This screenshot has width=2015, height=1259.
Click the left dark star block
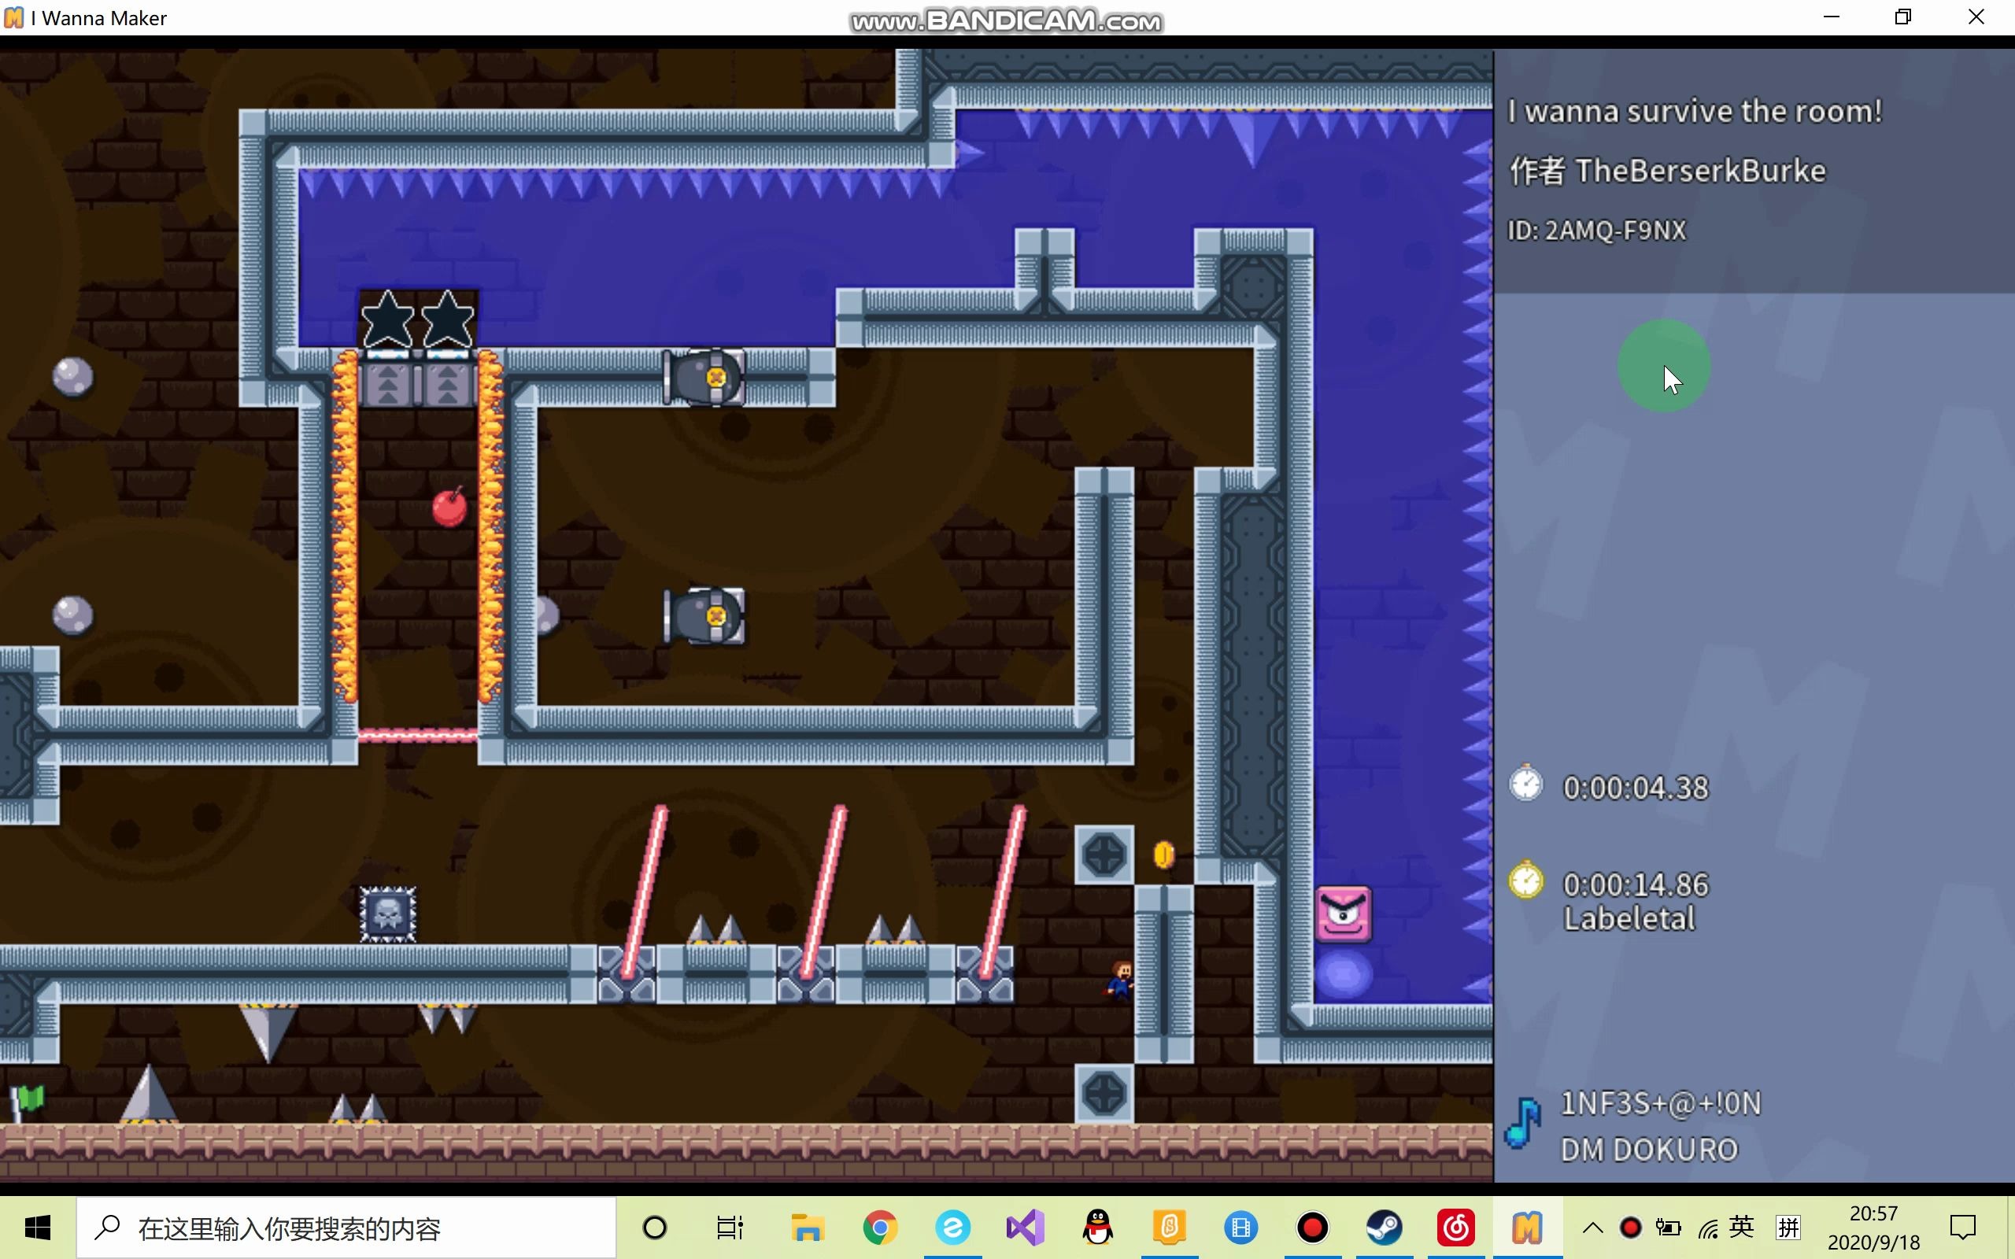click(x=388, y=319)
